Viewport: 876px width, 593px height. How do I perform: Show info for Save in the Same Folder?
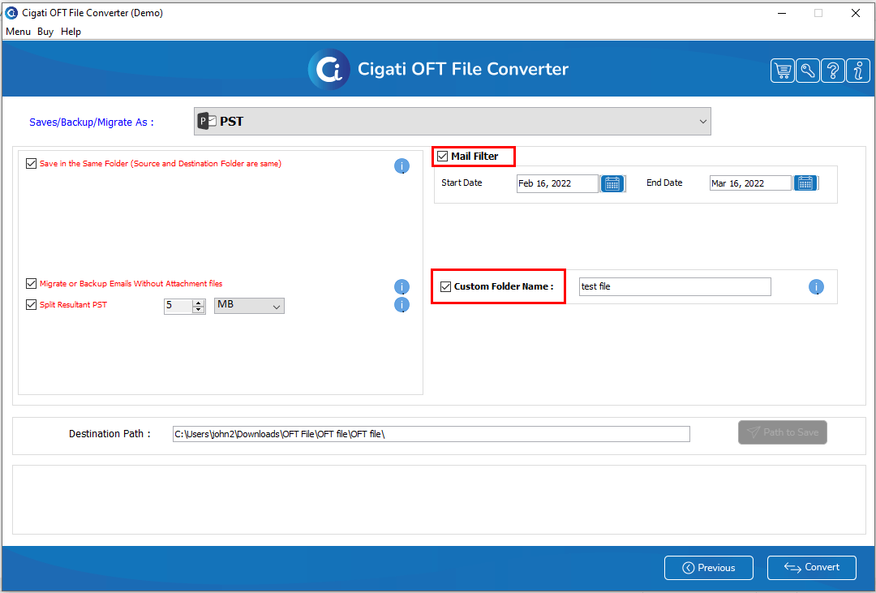click(401, 166)
